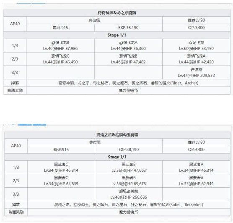This screenshot has width=233, height=223.
Task: Click the 恐惧飞龙B HP 37,986 cell
Action: click(60, 46)
